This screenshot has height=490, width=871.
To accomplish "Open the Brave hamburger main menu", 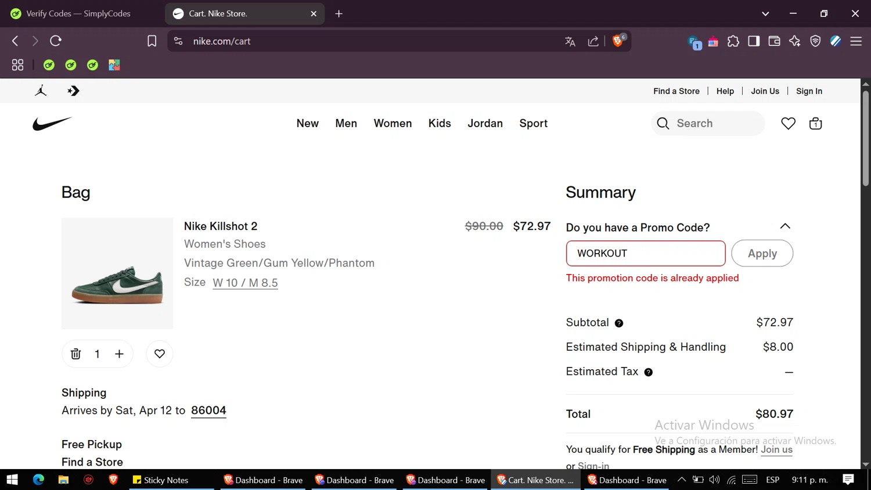I will click(856, 41).
